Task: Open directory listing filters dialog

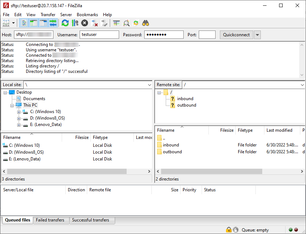Action: pyautogui.click(x=117, y=23)
